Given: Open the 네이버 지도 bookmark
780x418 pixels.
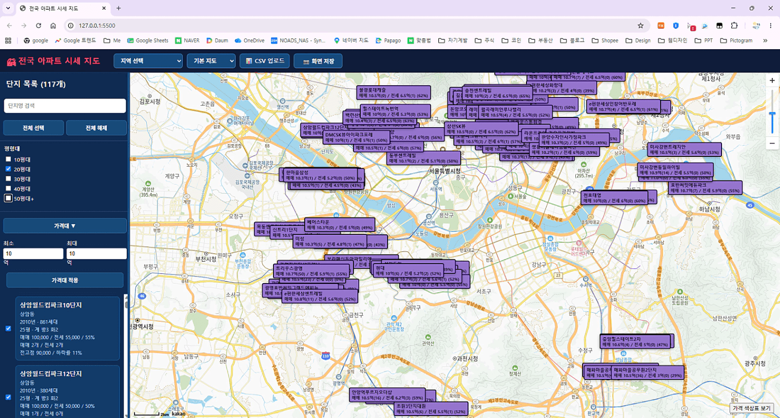Looking at the screenshot, I should click(x=351, y=41).
